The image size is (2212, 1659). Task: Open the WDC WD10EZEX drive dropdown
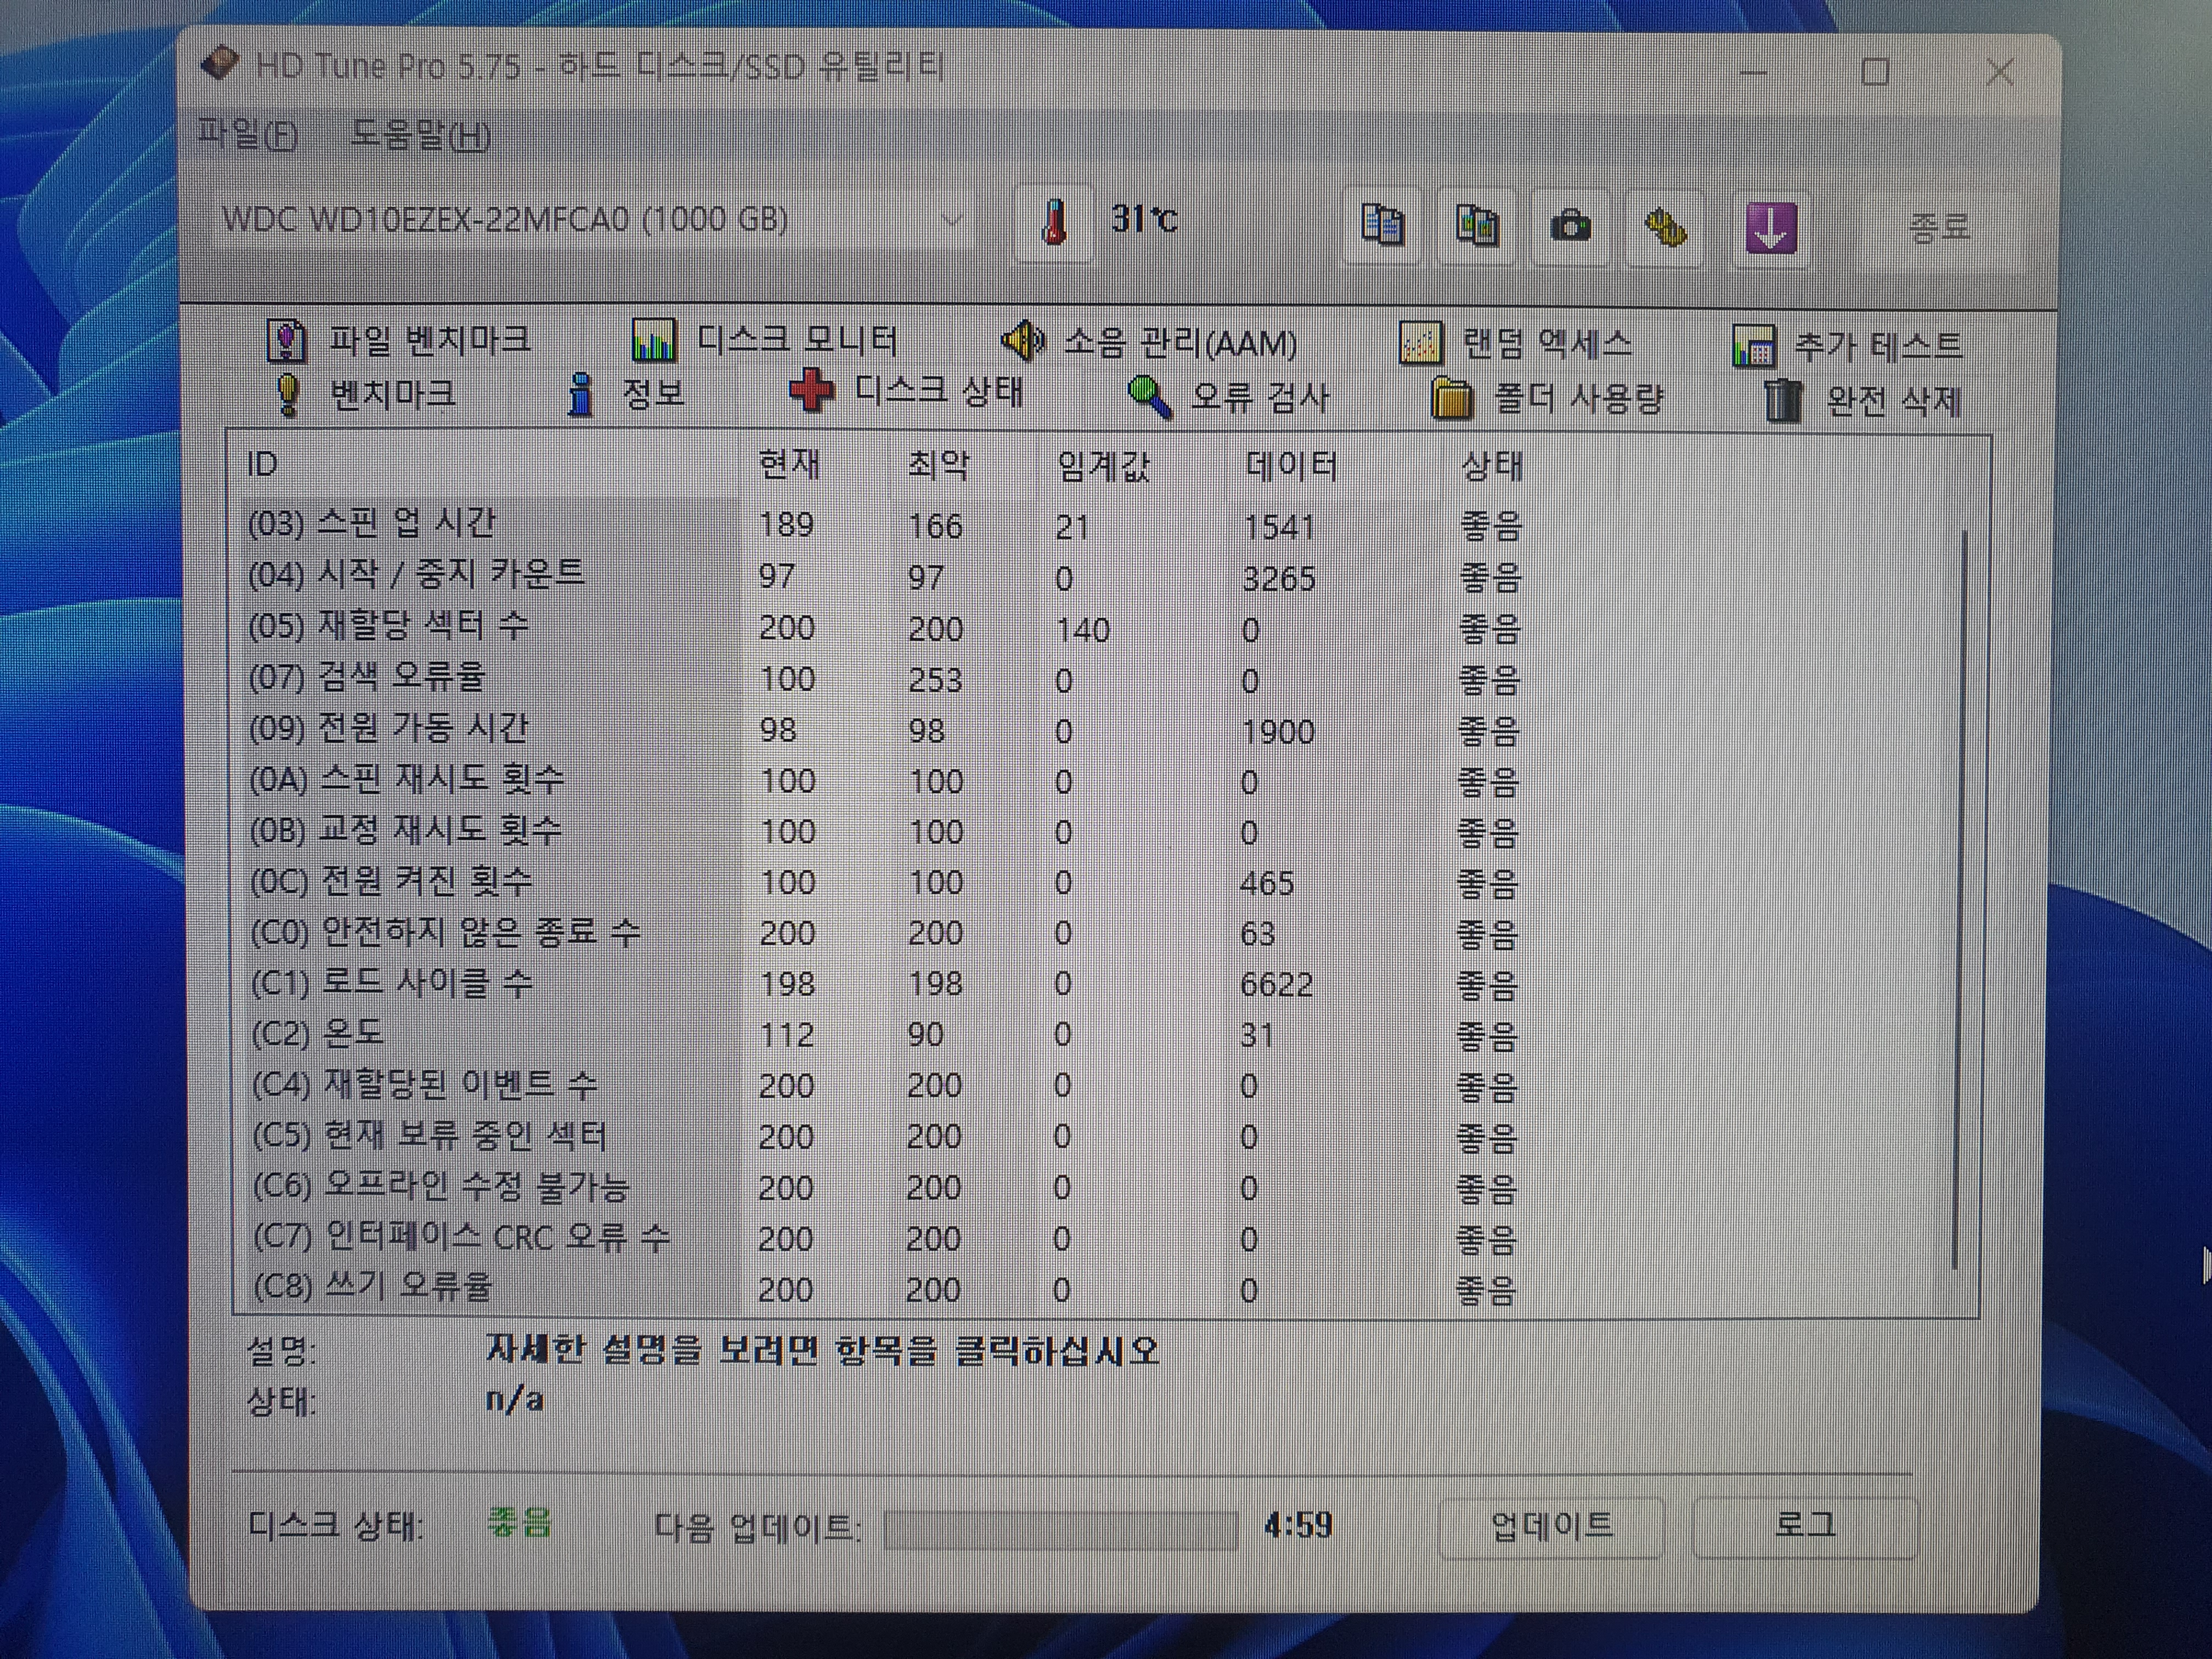click(x=593, y=219)
